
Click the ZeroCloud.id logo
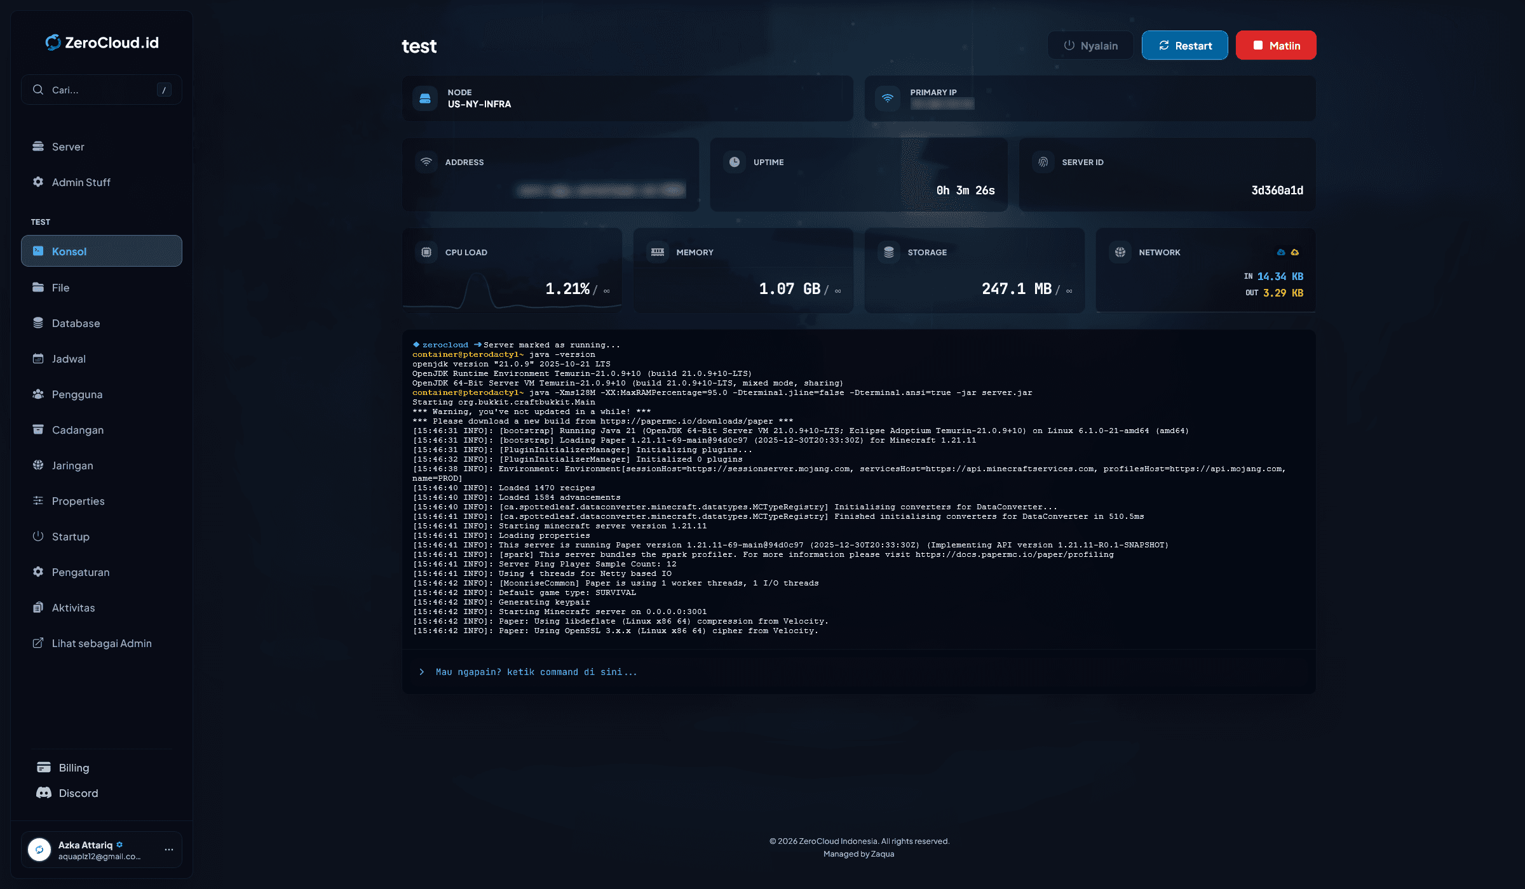tap(102, 43)
